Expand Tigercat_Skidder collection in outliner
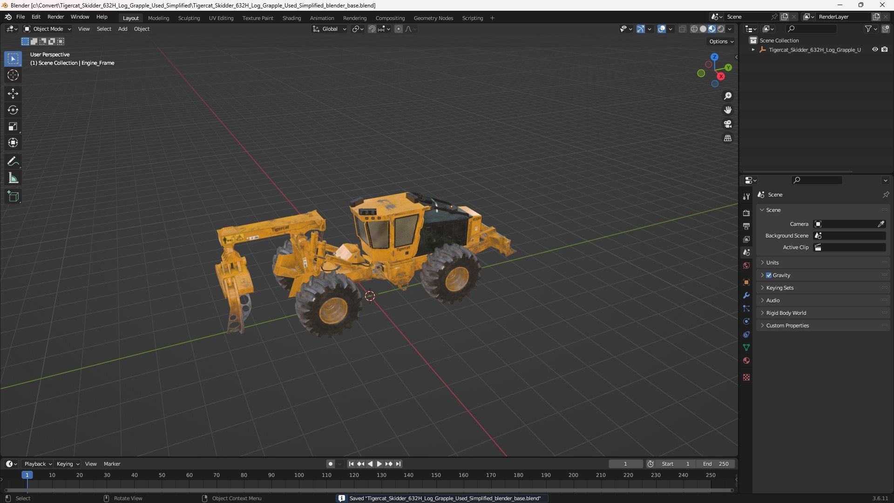 coord(753,50)
